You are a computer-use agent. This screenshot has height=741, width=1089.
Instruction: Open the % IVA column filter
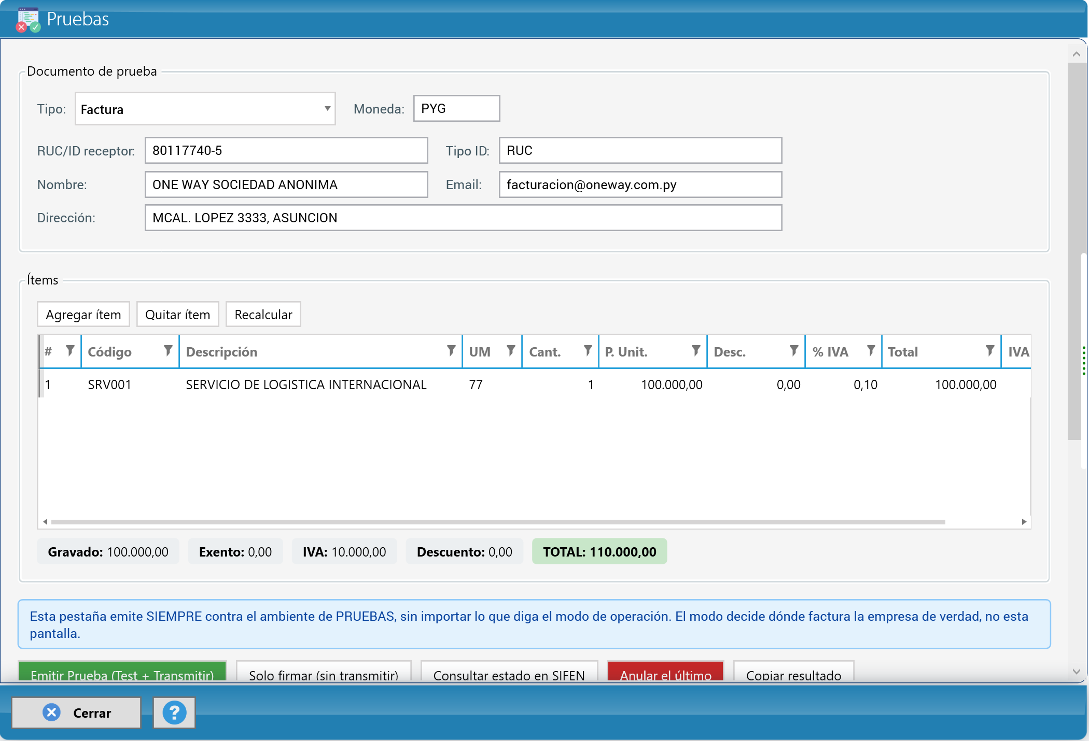[x=871, y=351]
